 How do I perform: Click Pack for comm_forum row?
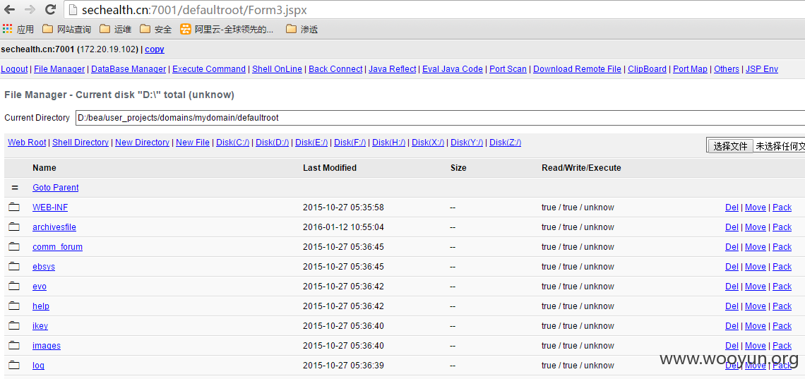782,247
